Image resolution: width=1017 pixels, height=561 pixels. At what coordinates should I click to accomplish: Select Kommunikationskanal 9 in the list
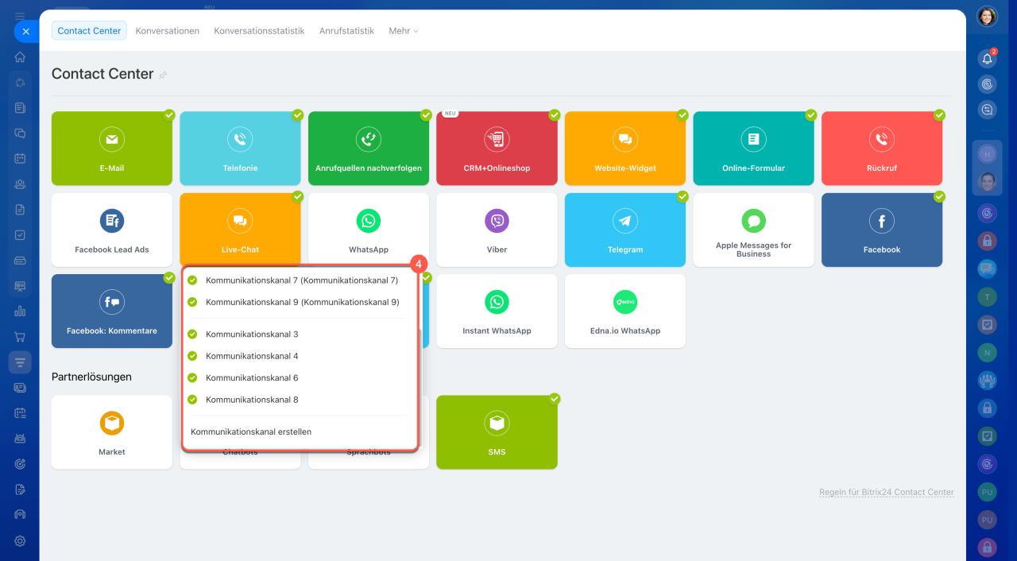click(x=301, y=302)
